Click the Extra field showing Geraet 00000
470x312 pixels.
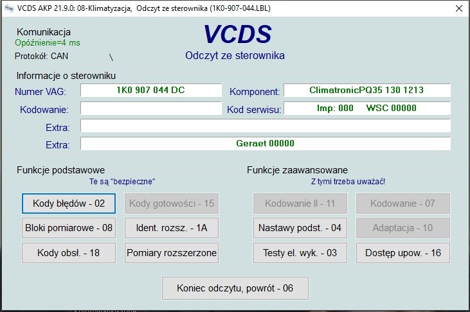click(266, 143)
